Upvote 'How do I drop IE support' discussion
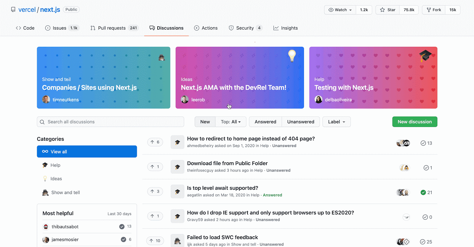 point(155,216)
